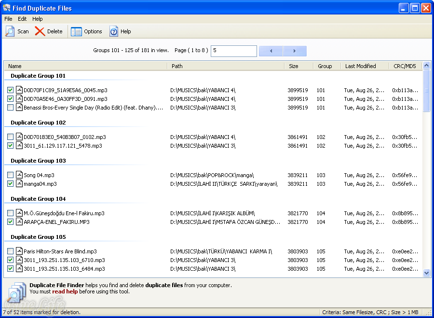Go to next page with right arrow
Screen dimensions: 434x318
(295, 51)
